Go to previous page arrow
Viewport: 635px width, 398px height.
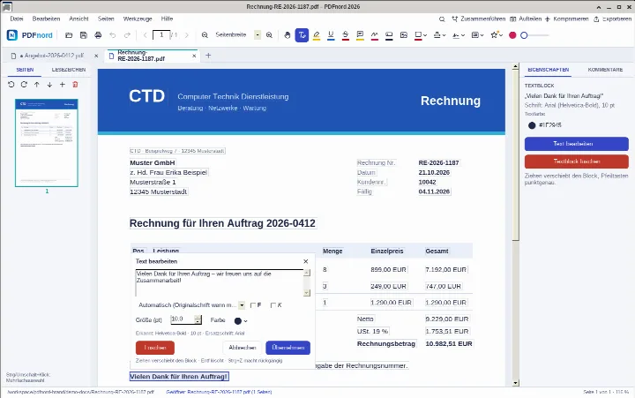pos(145,35)
